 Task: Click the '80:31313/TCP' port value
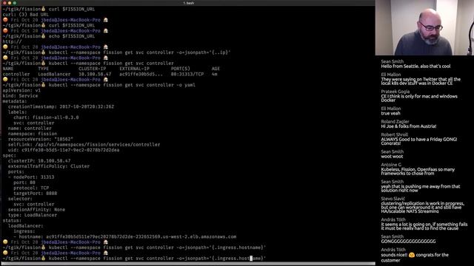coord(187,74)
